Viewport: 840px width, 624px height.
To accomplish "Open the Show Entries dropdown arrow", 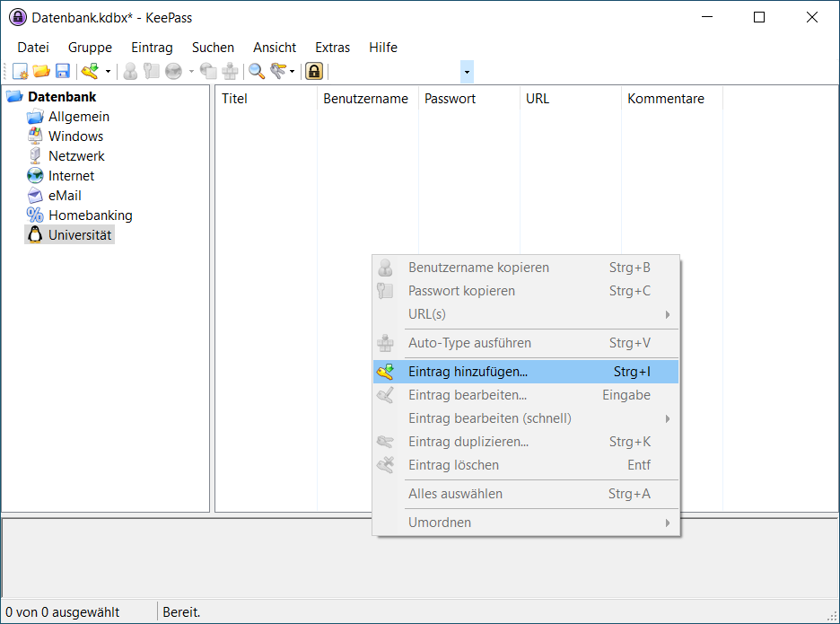I will pos(292,71).
